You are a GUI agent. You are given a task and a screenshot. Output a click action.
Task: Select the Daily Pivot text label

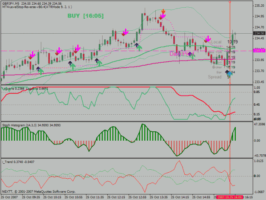tap(182, 54)
